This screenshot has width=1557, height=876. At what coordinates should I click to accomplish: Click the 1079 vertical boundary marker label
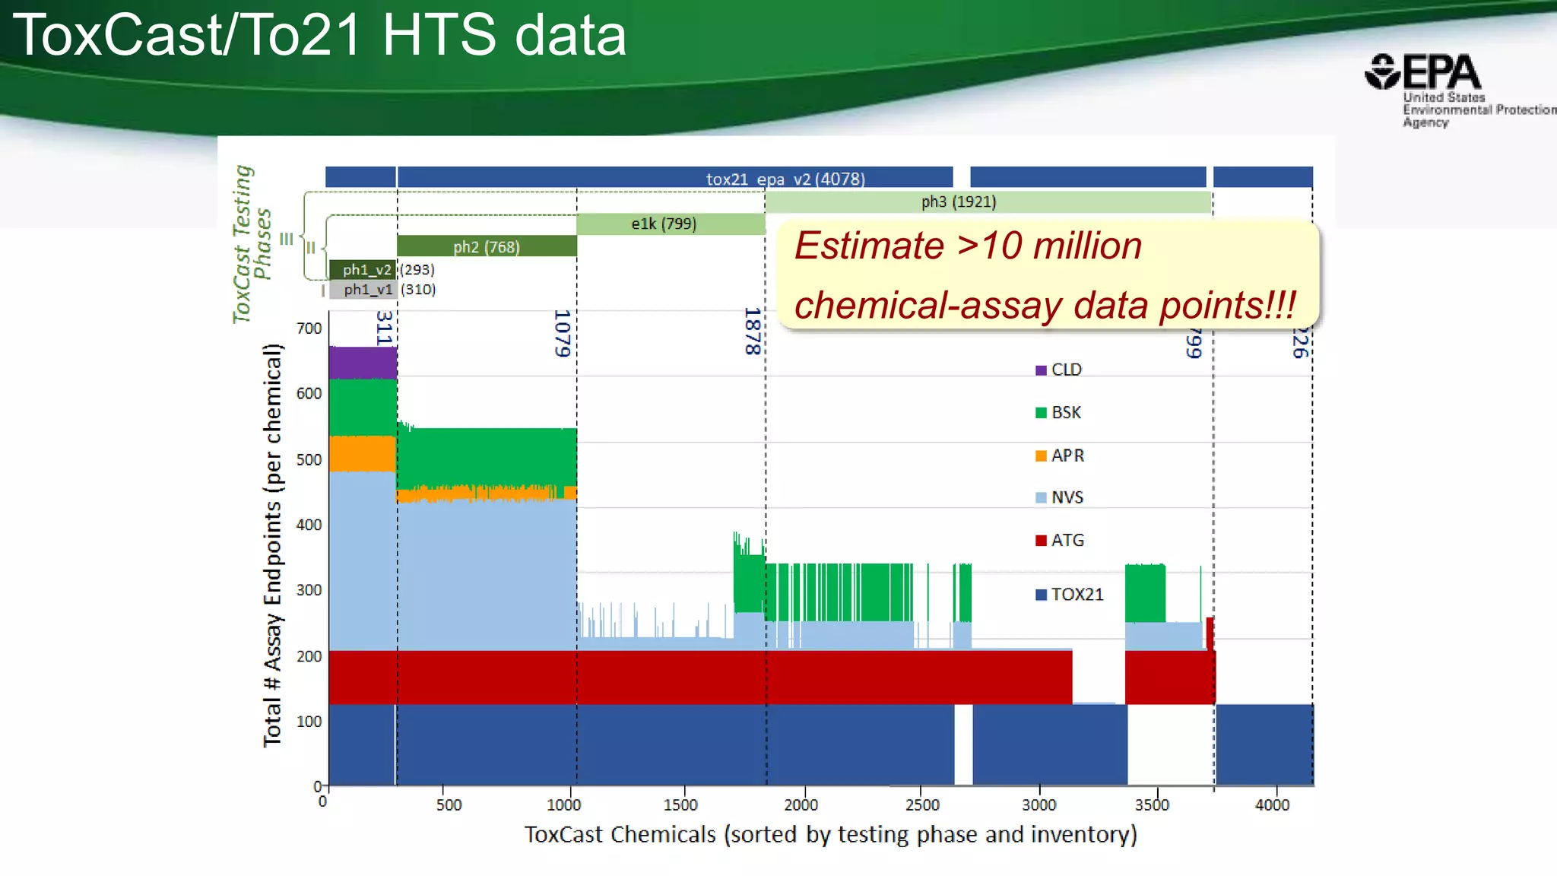click(x=562, y=333)
